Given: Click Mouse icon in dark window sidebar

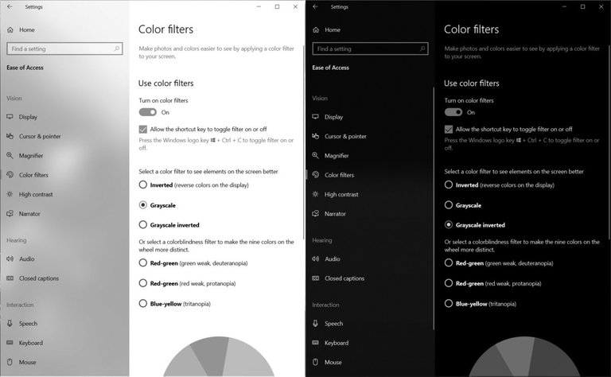Looking at the screenshot, I should pyautogui.click(x=315, y=362).
